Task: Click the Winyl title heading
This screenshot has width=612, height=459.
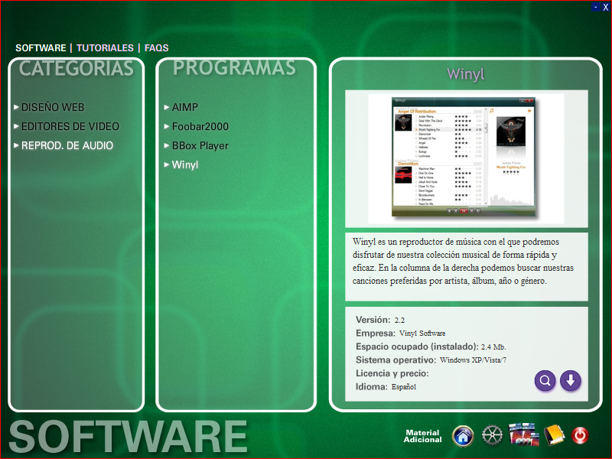Action: pos(466,74)
